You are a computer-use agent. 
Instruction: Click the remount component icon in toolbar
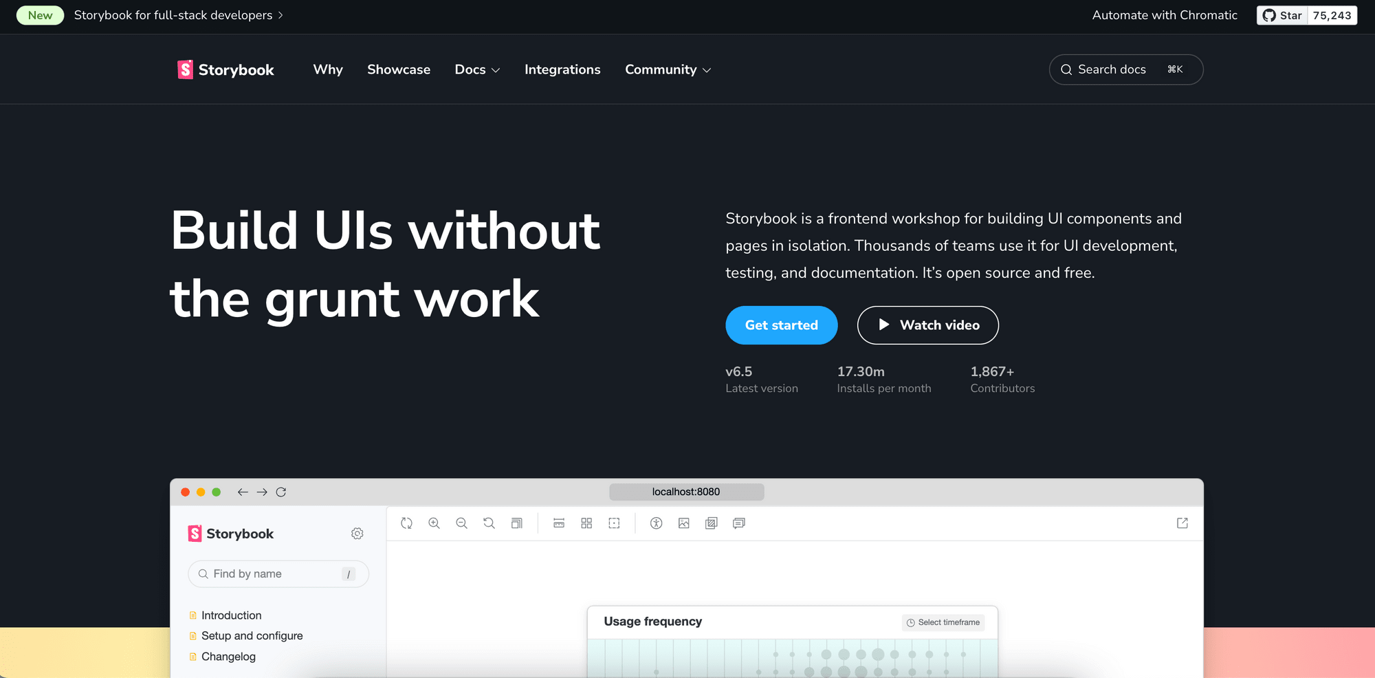(407, 523)
